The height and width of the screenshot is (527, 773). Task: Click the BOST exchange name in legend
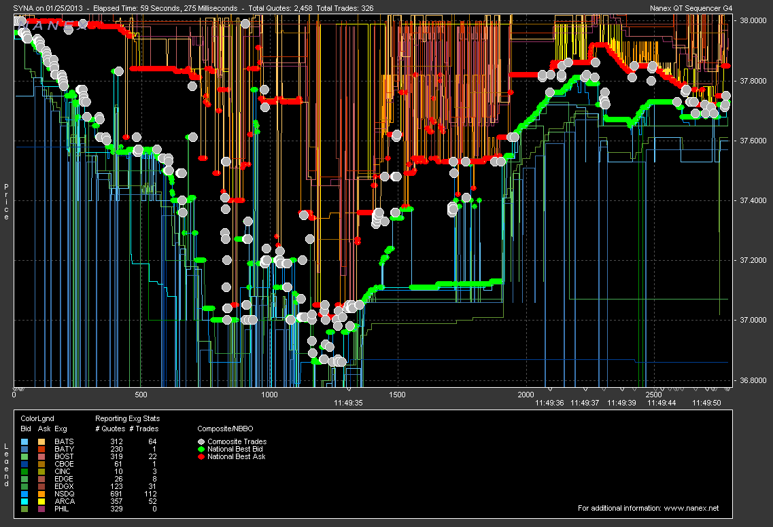click(x=64, y=456)
